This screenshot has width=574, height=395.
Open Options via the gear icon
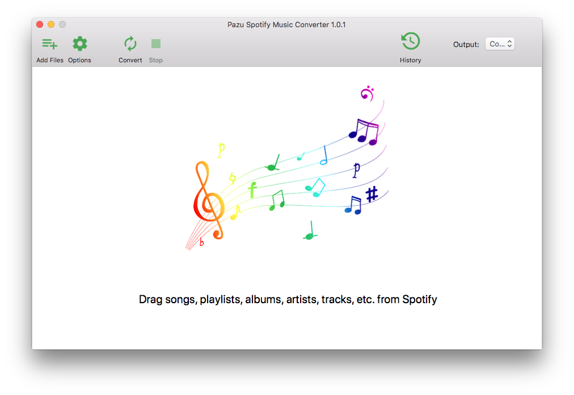[x=79, y=44]
